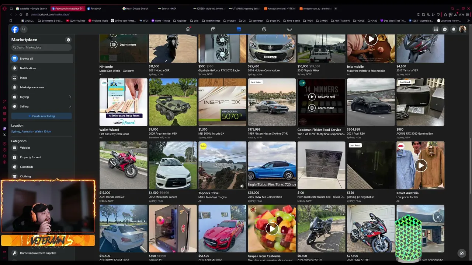Open the Home improvement supplies category
This screenshot has height=265, width=472.
point(42,253)
